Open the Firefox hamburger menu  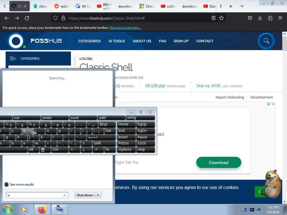[x=280, y=18]
